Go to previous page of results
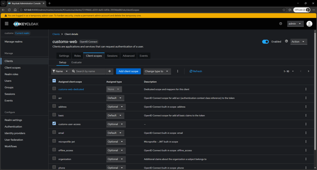 300,71
